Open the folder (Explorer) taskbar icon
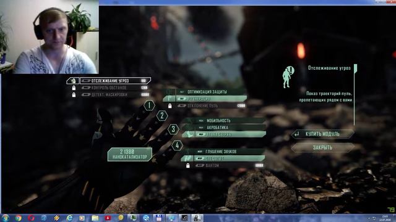Viewport: 396px width, 222px height. (x=95, y=218)
